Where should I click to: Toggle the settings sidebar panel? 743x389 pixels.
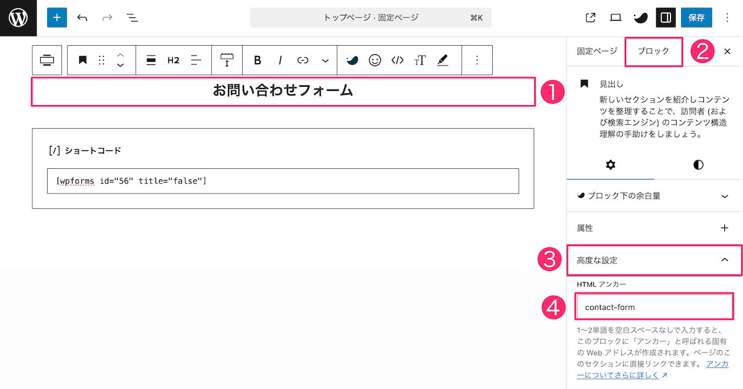click(x=666, y=18)
